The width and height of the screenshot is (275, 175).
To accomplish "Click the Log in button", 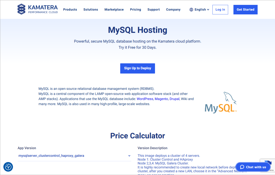I will tap(220, 10).
